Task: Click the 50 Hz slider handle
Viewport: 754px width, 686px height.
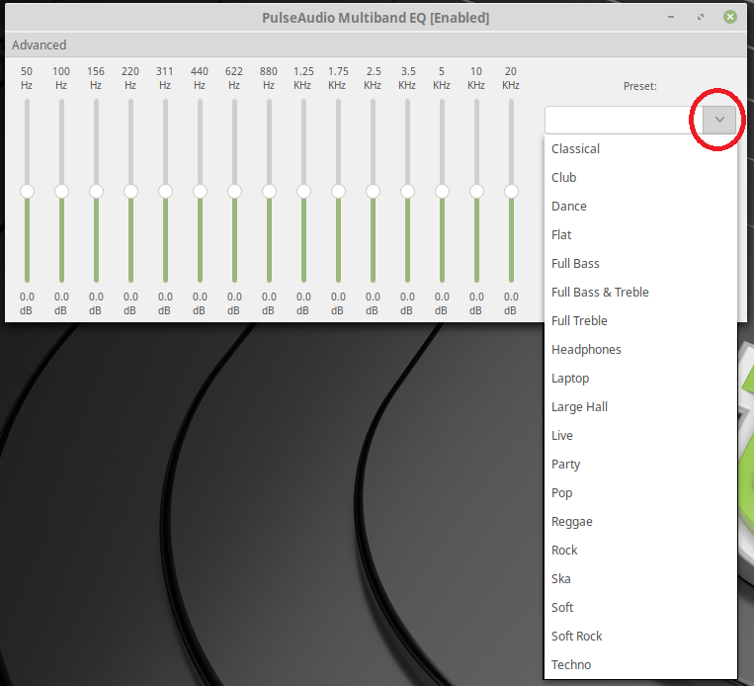Action: pos(27,191)
